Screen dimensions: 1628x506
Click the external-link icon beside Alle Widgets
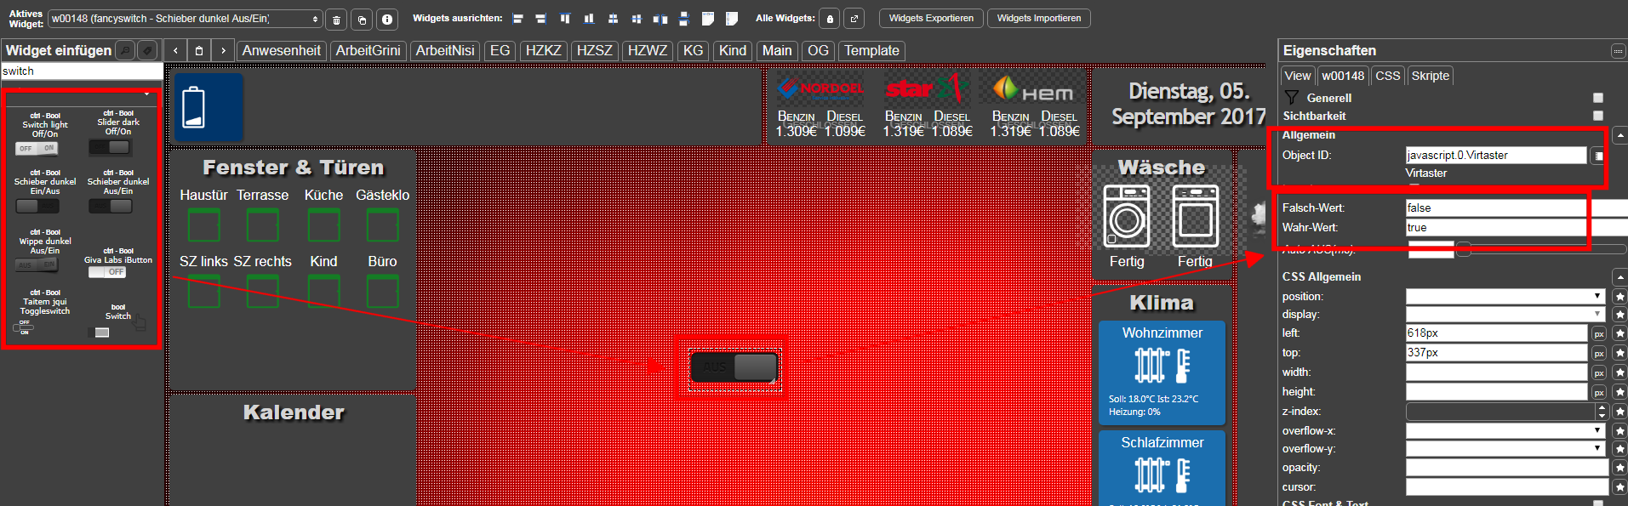click(x=854, y=19)
